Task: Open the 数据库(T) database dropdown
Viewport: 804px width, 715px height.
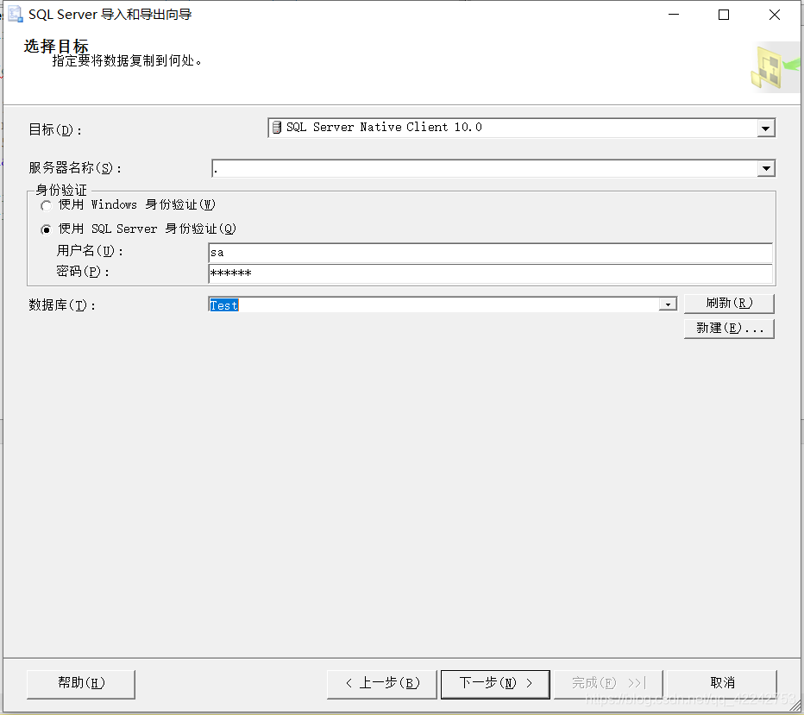Action: coord(668,304)
